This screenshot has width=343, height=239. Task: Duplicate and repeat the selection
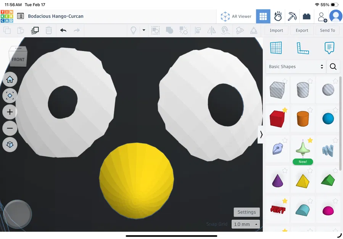pyautogui.click(x=35, y=30)
